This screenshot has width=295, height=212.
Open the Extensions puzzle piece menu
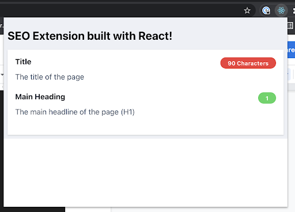pos(294,10)
